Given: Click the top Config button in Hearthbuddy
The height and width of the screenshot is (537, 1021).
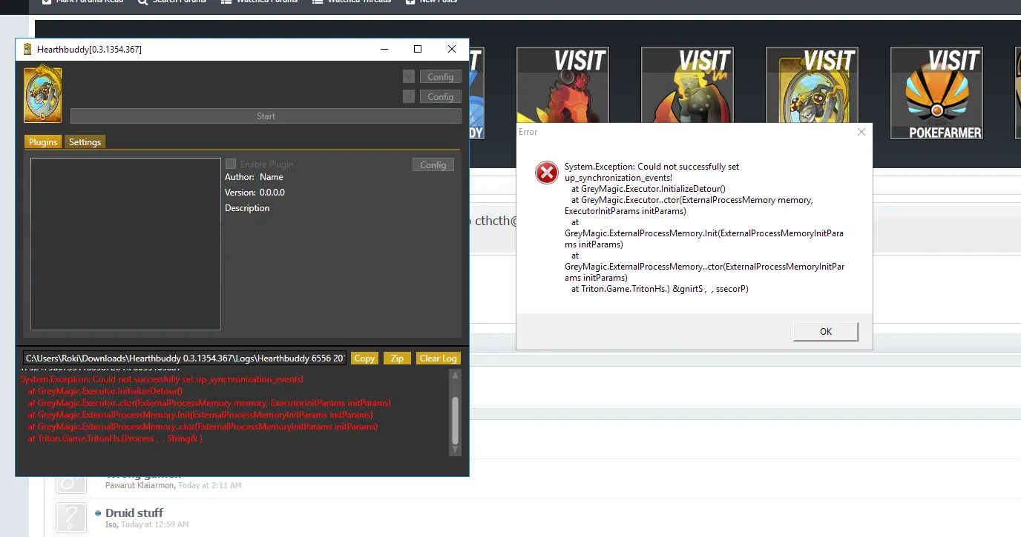Looking at the screenshot, I should [440, 76].
